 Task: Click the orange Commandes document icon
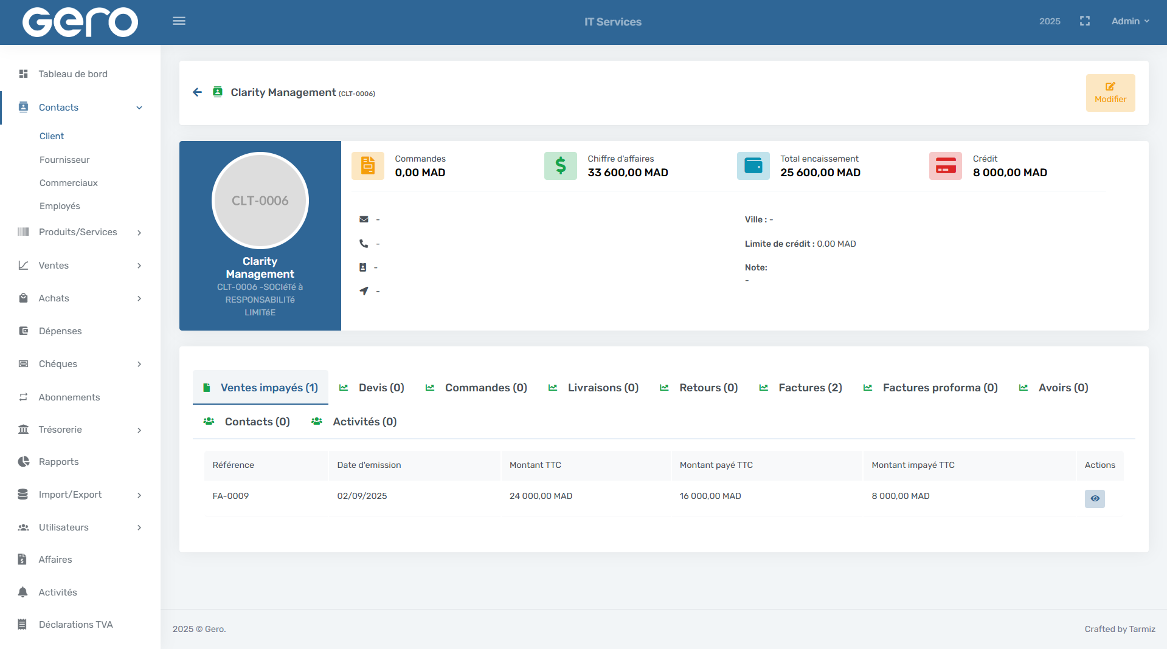[367, 166]
